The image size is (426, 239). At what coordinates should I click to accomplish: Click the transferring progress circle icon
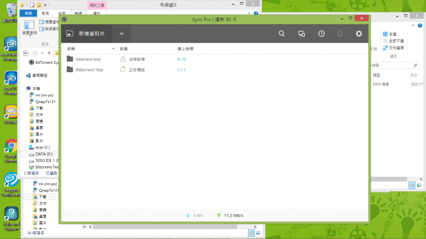coord(123,70)
